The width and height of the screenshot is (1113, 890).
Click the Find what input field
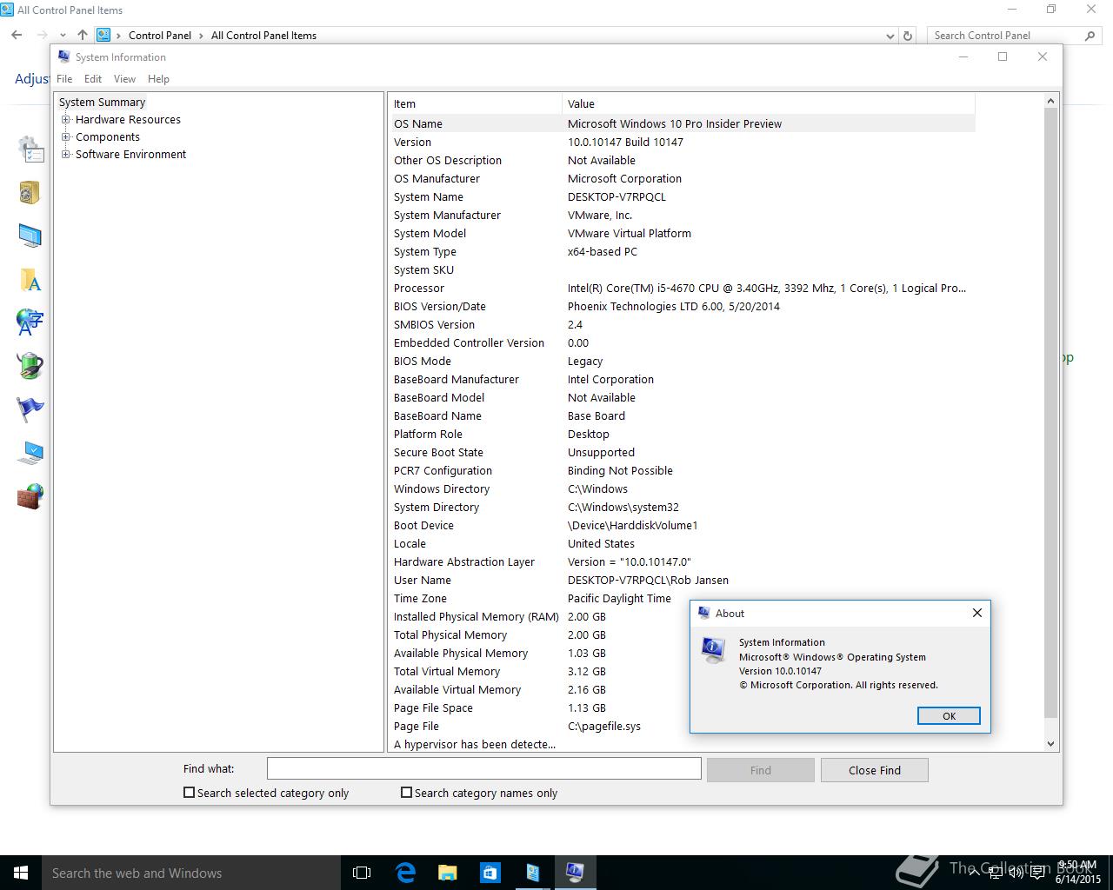click(483, 768)
